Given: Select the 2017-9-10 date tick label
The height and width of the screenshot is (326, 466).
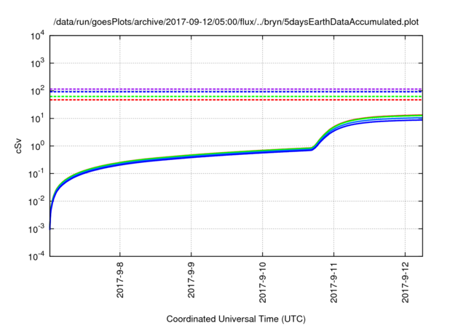Looking at the screenshot, I should pos(262,282).
